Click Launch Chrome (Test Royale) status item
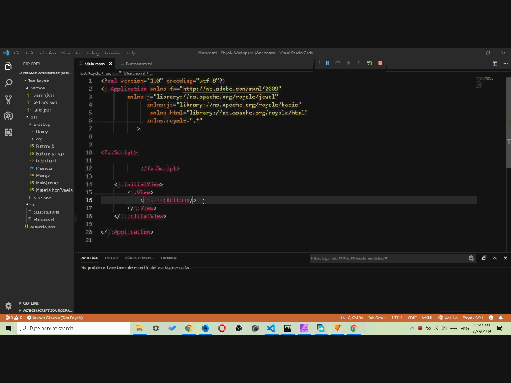This screenshot has width=511, height=383. tap(55, 318)
